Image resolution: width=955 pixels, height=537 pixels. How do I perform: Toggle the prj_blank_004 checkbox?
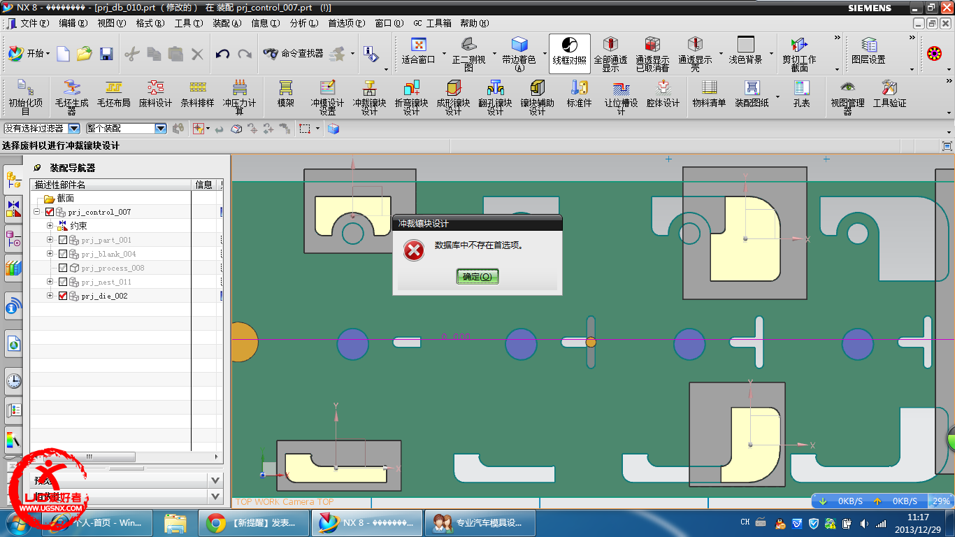63,254
